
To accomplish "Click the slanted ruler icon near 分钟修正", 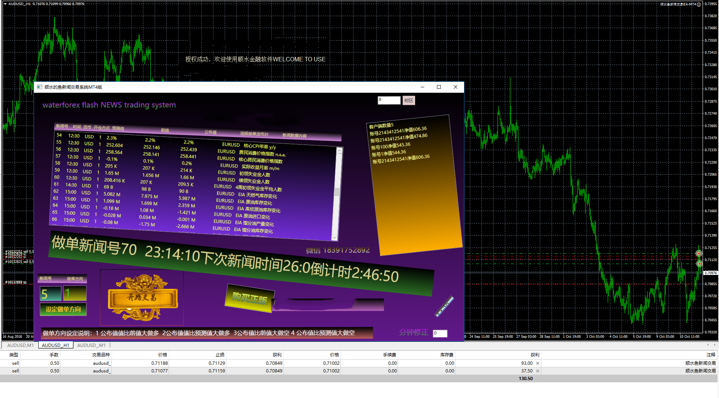I will [445, 306].
